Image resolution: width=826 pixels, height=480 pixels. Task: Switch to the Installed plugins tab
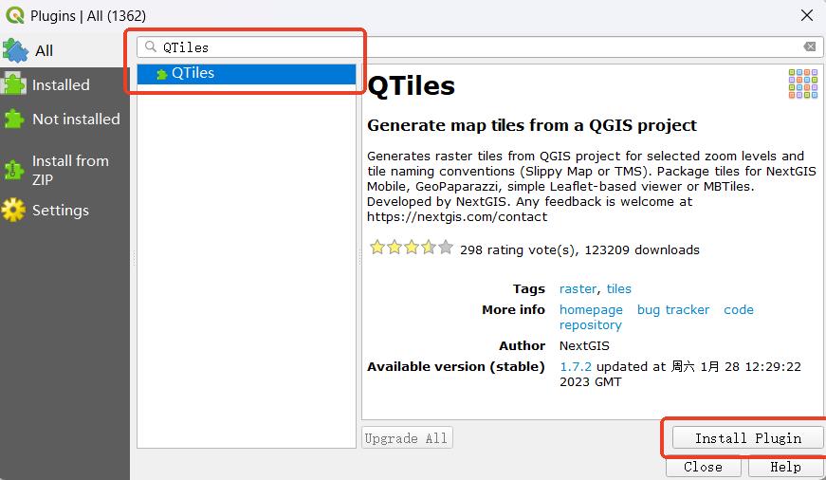pyautogui.click(x=64, y=84)
